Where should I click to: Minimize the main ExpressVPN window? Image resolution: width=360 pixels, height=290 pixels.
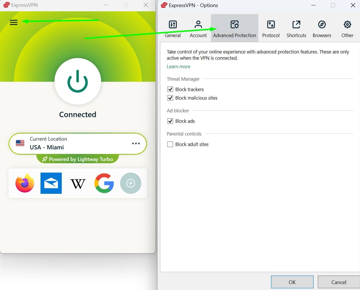[106, 5]
